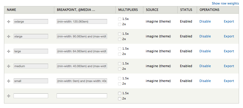Focus the empty name input field
This screenshot has height=108, width=243.
[x=31, y=96]
